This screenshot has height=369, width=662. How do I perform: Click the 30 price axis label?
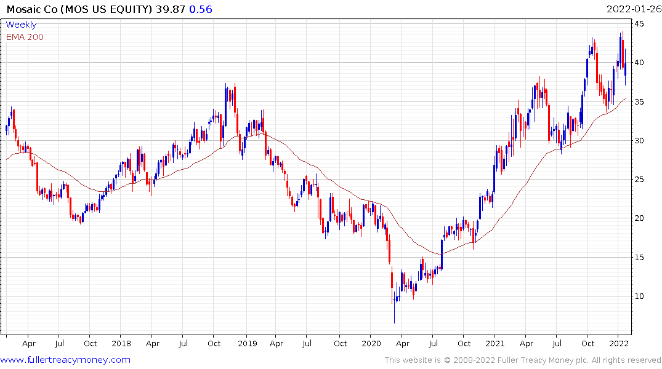[x=639, y=141]
